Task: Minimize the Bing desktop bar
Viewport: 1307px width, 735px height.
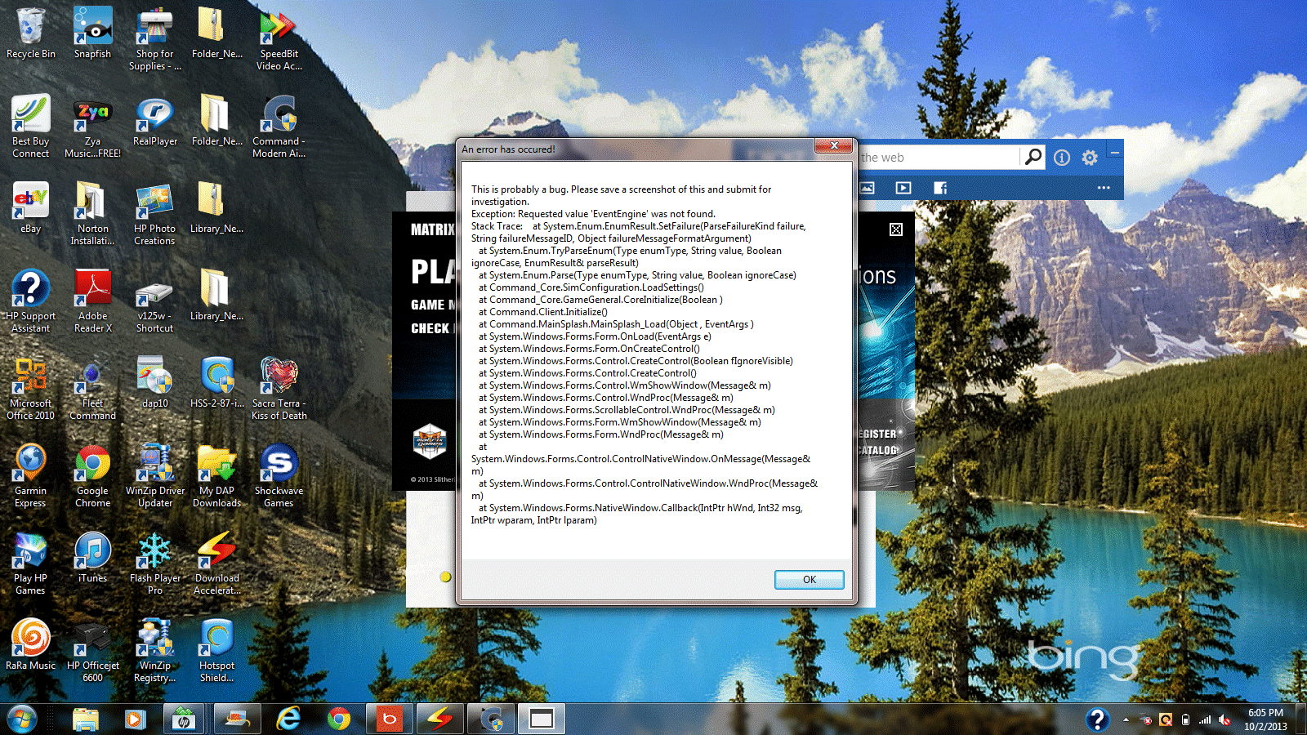Action: [1114, 153]
